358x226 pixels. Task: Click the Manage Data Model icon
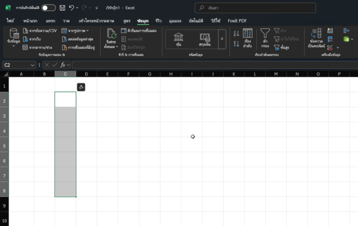pyautogui.click(x=346, y=39)
